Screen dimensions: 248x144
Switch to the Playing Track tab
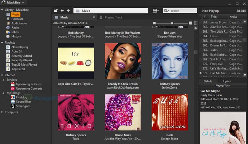(111, 17)
